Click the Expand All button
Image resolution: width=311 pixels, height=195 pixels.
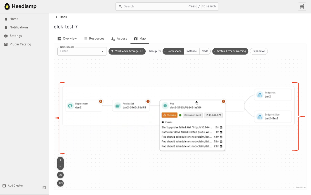pos(259,51)
